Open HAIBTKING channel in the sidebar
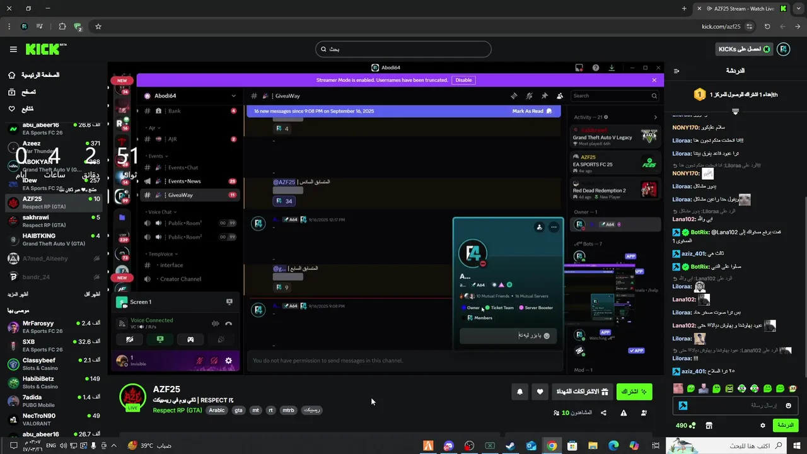Screen dimensions: 807x454 point(54,240)
